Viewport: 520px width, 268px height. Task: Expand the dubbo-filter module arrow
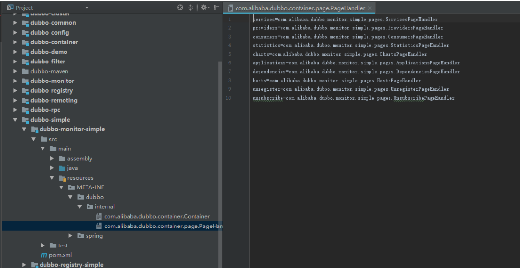point(15,62)
